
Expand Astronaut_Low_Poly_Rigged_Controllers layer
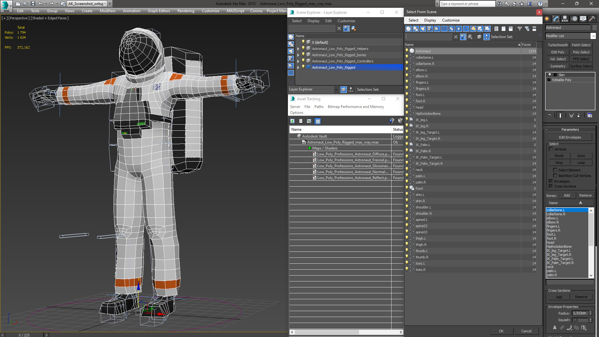(x=298, y=61)
